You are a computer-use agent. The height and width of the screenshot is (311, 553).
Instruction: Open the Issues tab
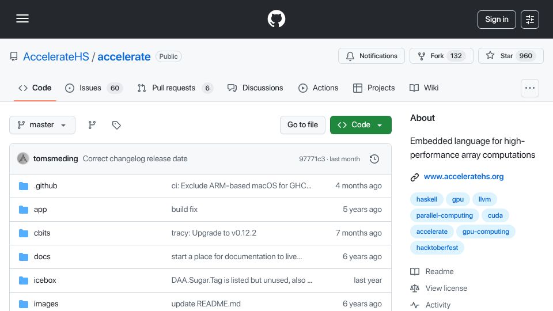pyautogui.click(x=94, y=88)
